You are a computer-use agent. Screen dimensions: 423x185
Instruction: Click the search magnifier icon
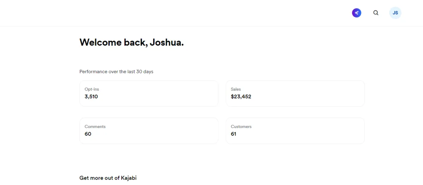click(376, 13)
